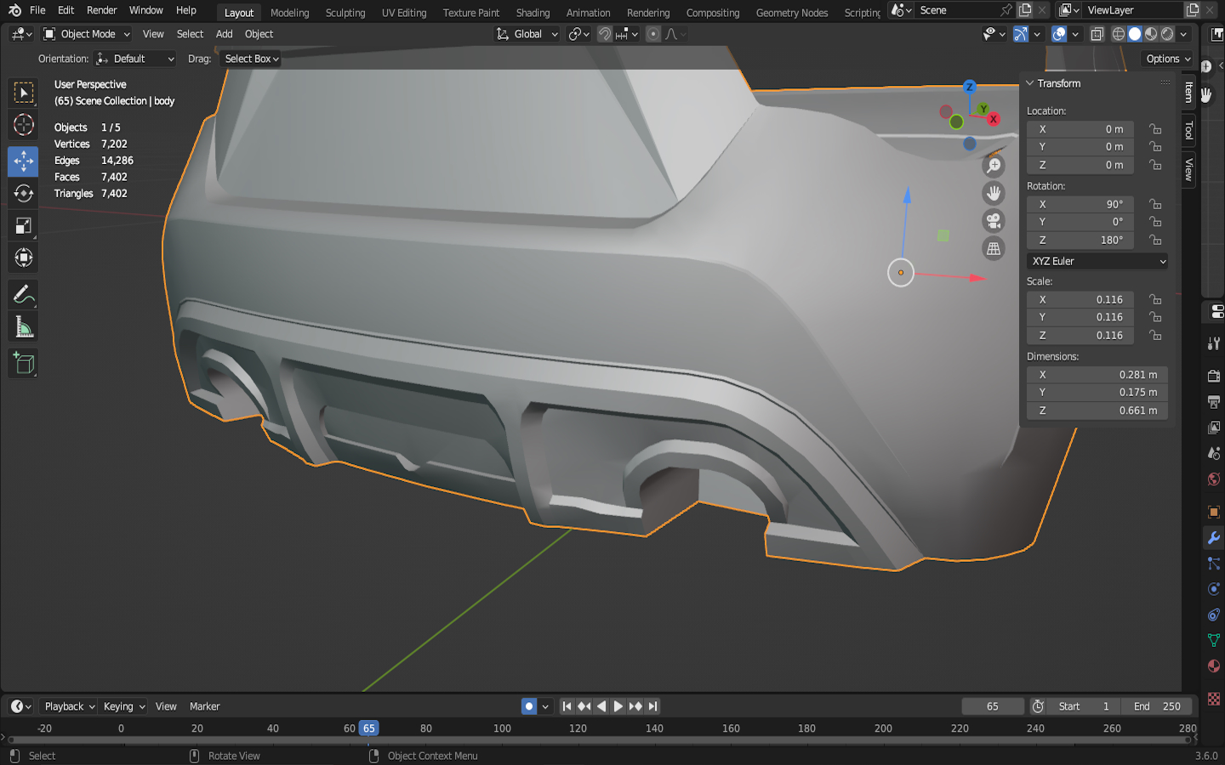Open the Object Data properties tab icon
This screenshot has height=765, width=1225.
(1214, 640)
